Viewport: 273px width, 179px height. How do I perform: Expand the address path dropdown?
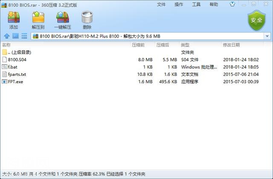pos(267,36)
